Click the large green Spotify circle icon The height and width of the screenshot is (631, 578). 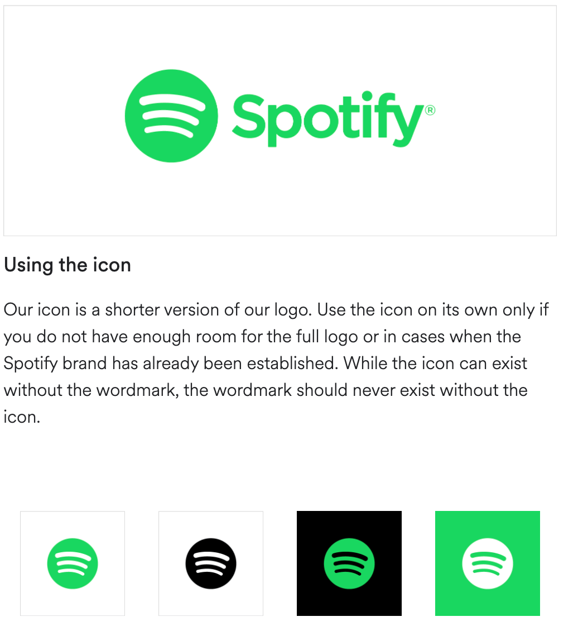click(x=171, y=116)
